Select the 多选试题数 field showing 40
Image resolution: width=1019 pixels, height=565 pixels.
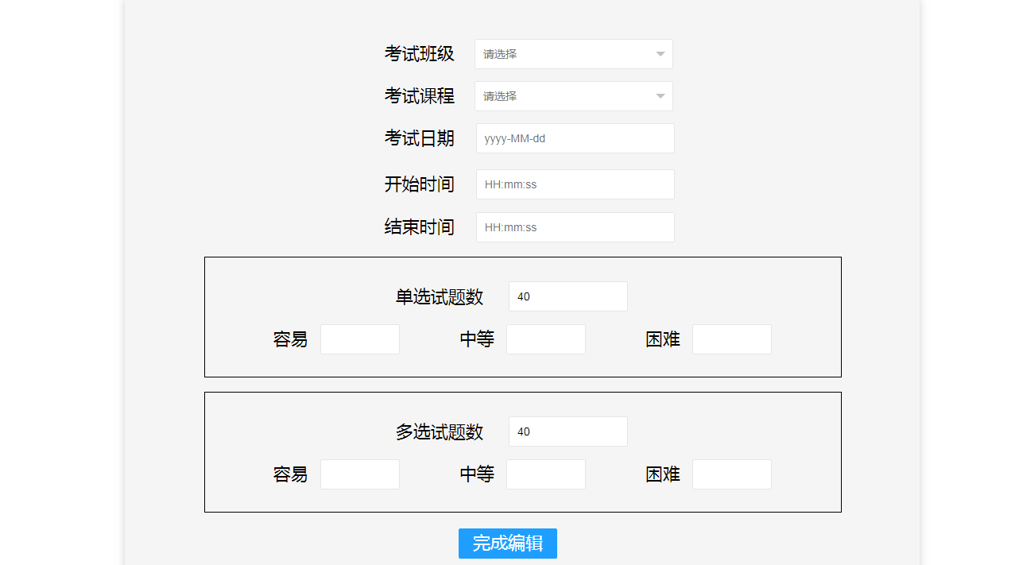[568, 431]
